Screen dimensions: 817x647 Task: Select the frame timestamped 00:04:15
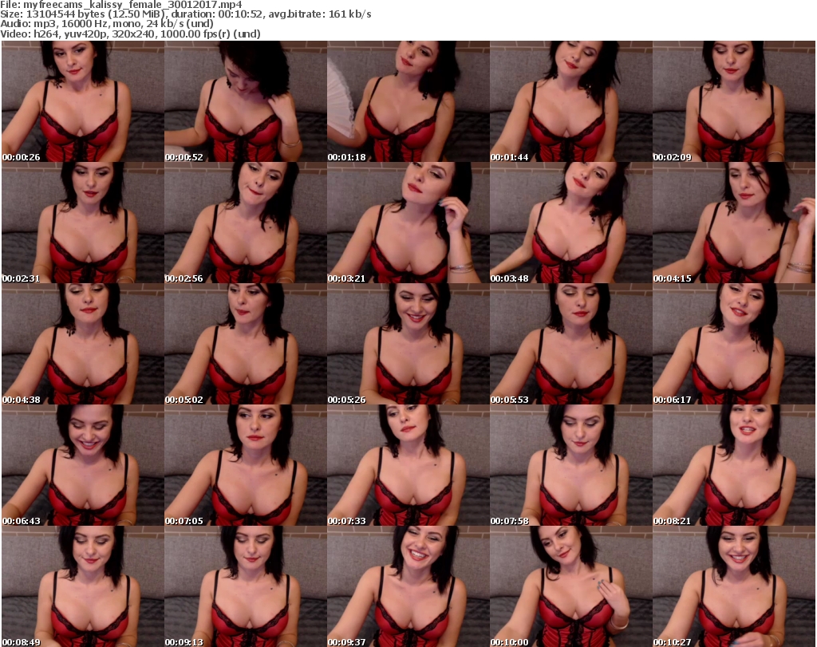(734, 223)
